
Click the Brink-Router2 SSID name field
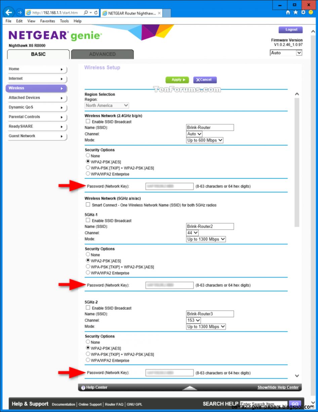[210, 226]
